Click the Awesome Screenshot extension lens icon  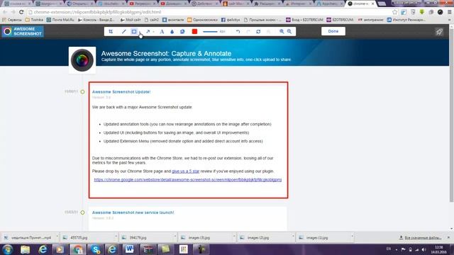click(440, 12)
